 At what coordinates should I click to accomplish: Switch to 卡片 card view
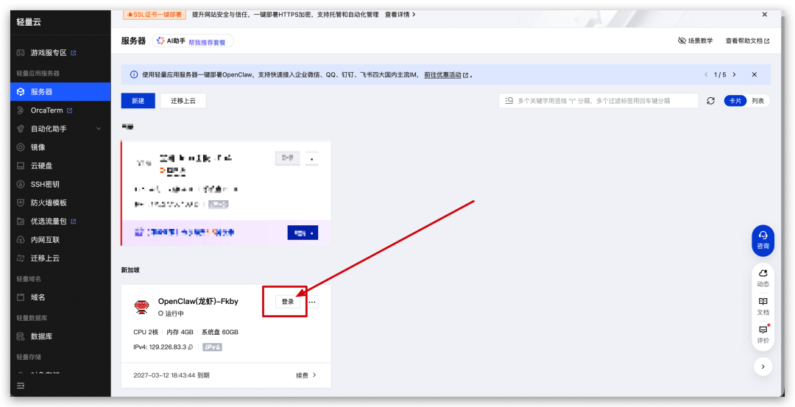click(x=735, y=101)
